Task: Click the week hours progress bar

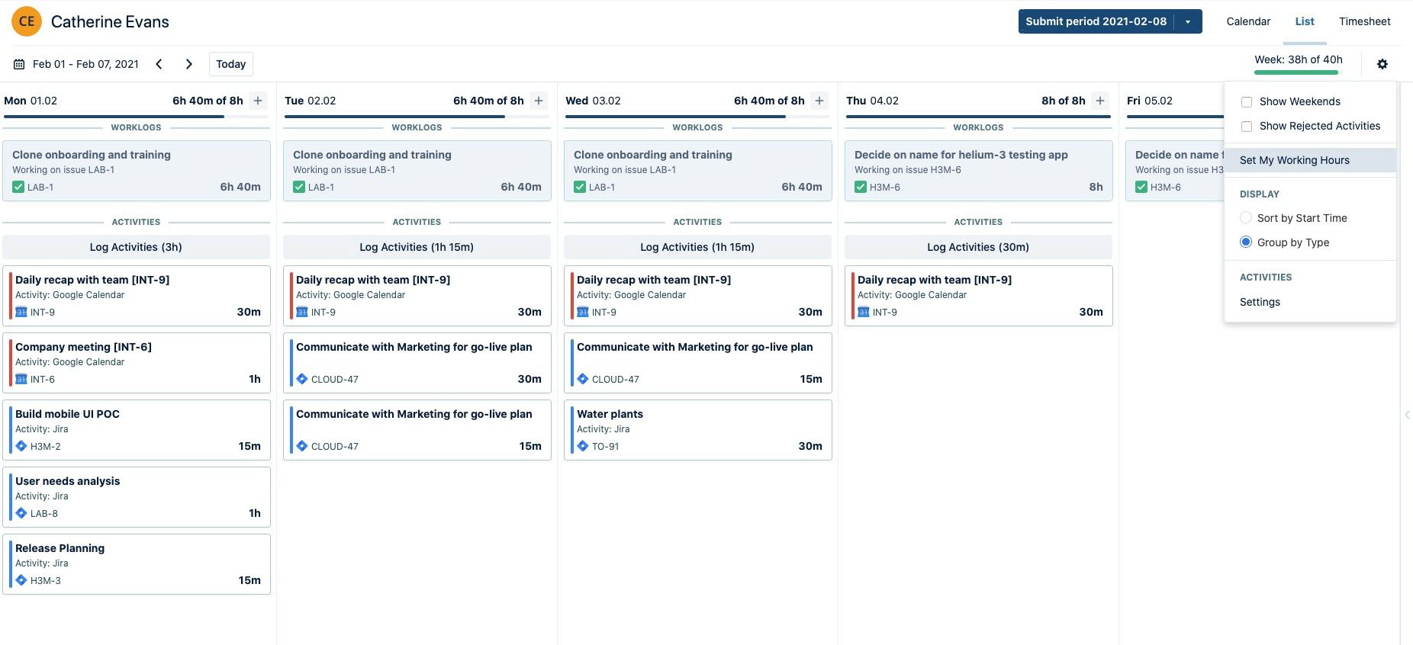Action: click(1296, 72)
